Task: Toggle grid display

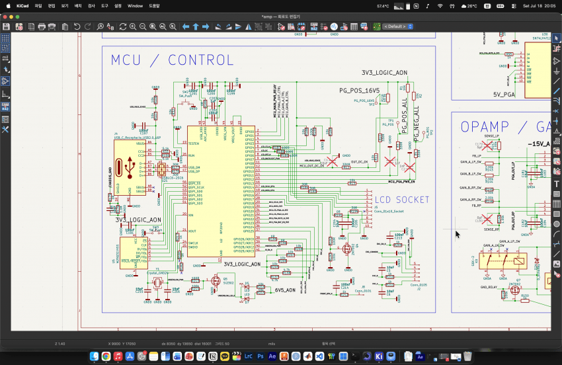Action: pyautogui.click(x=5, y=38)
